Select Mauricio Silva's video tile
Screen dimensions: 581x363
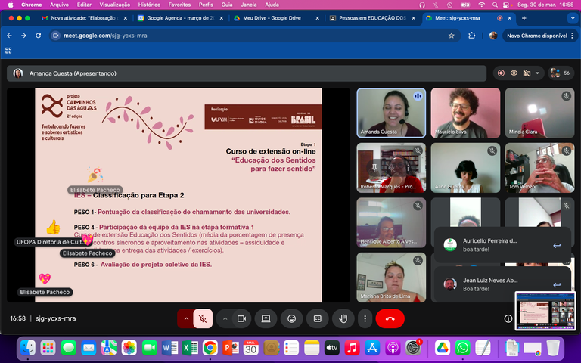point(465,113)
